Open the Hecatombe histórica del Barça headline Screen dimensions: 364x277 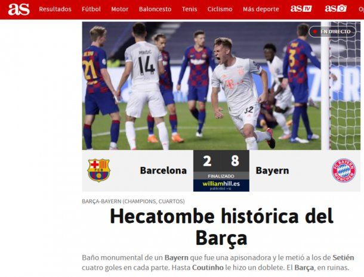click(x=221, y=227)
